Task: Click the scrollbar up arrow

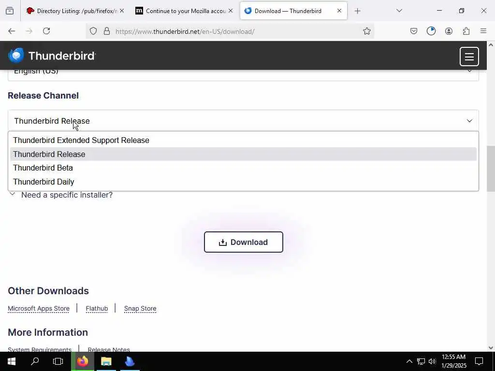Action: 491,45
